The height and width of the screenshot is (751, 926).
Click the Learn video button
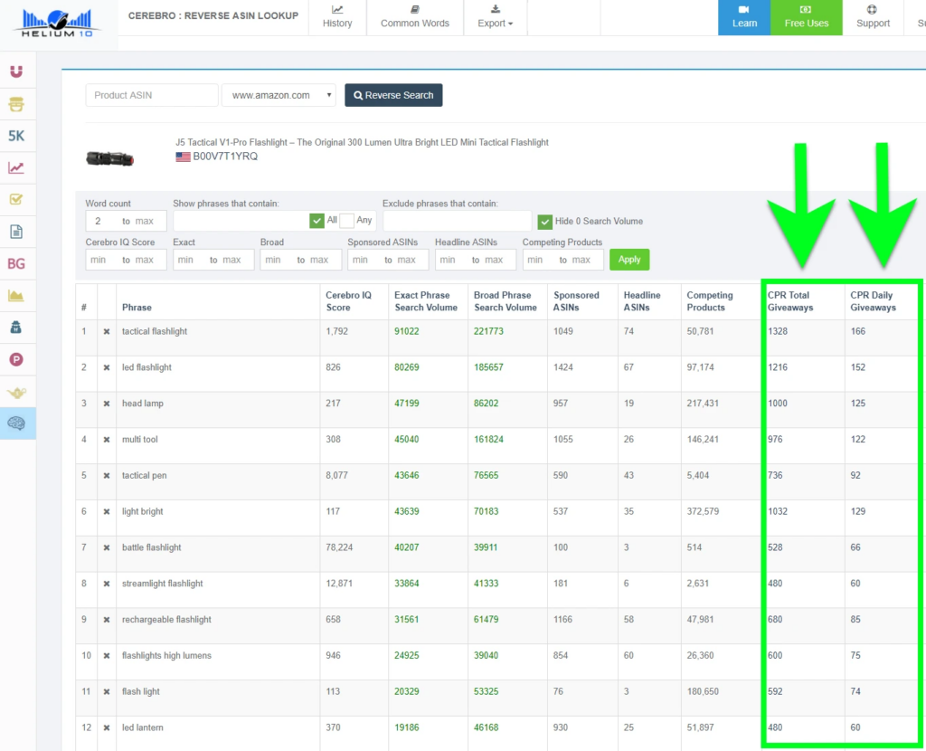[744, 17]
